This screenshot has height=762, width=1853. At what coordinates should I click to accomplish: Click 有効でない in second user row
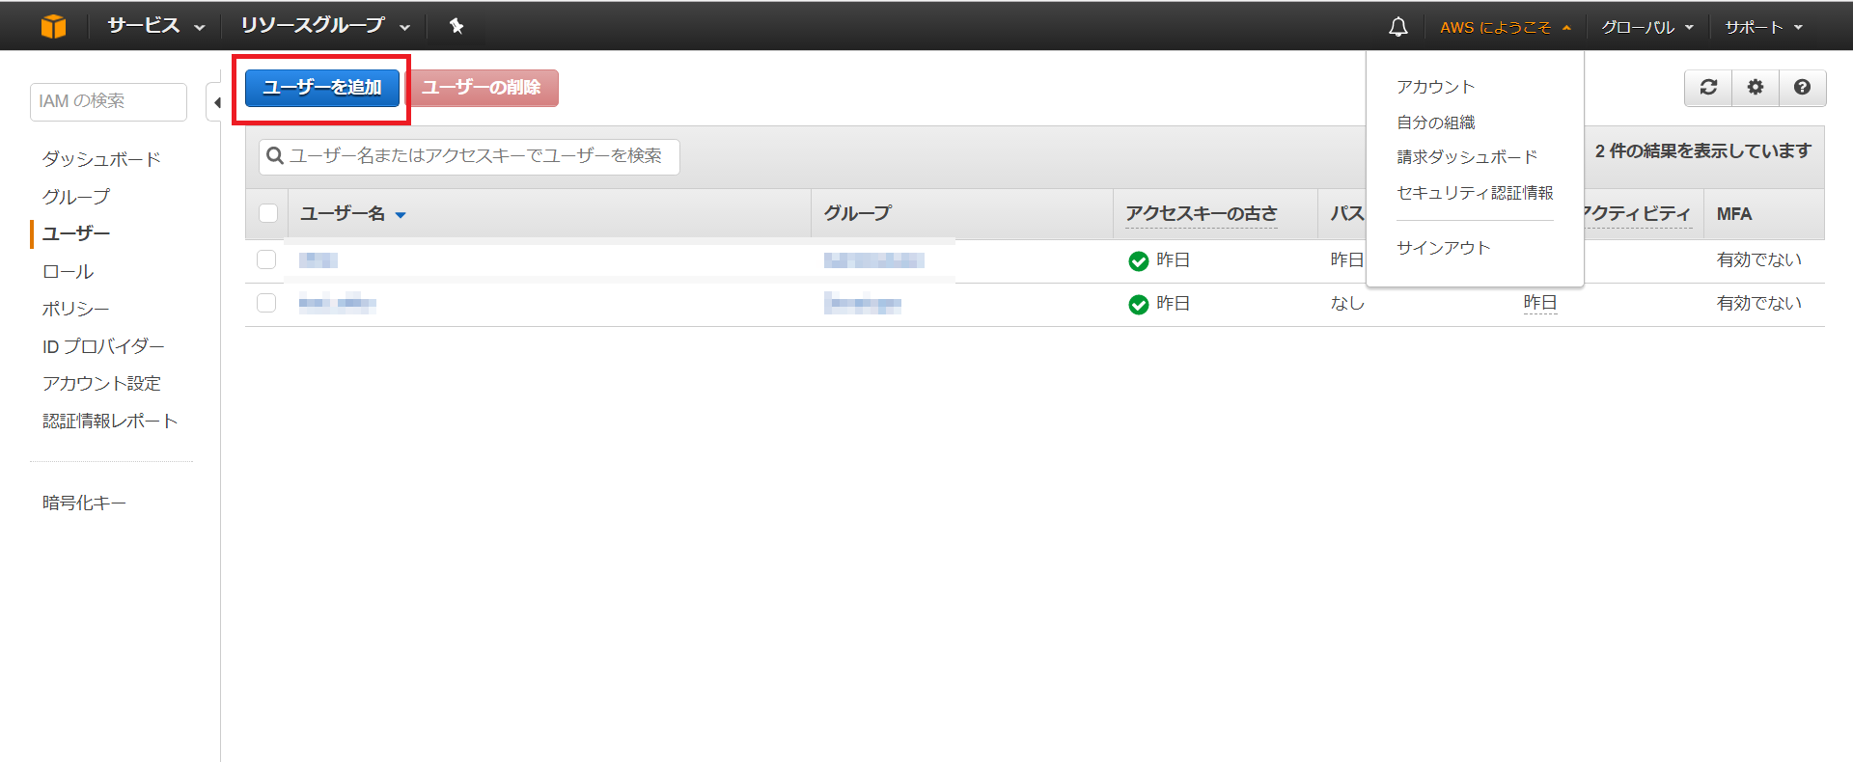1758,303
